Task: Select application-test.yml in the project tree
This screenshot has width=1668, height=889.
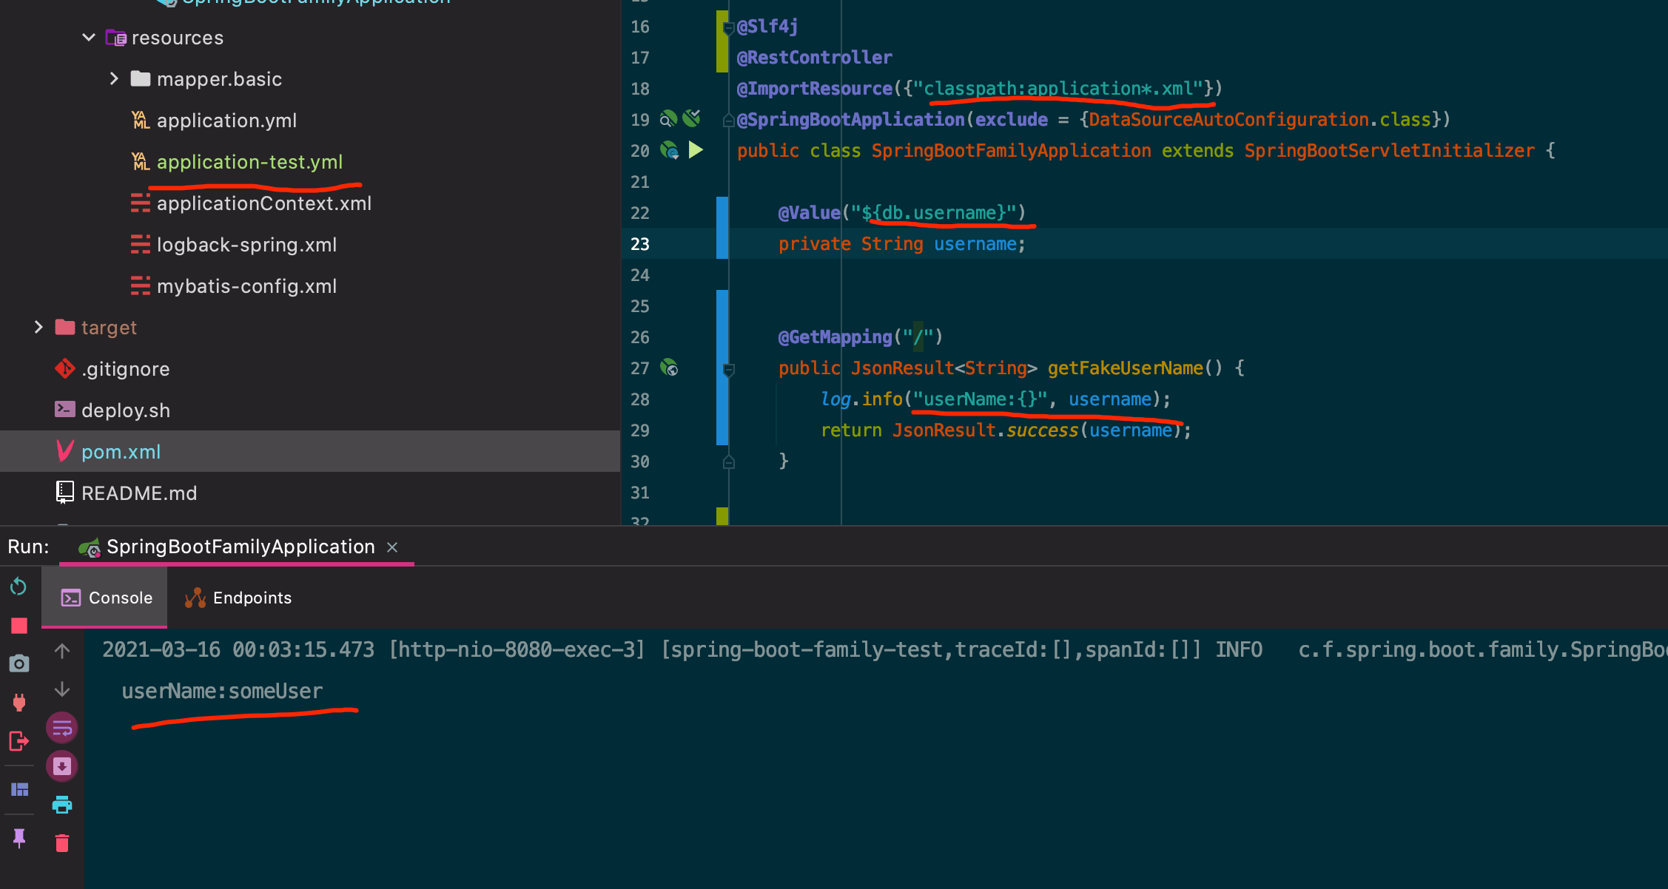Action: pyautogui.click(x=250, y=162)
